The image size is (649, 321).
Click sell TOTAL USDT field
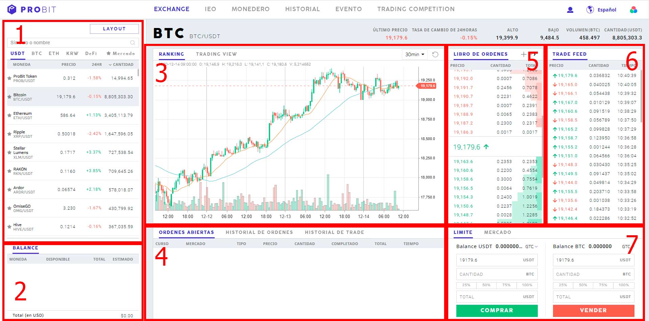[594, 297]
